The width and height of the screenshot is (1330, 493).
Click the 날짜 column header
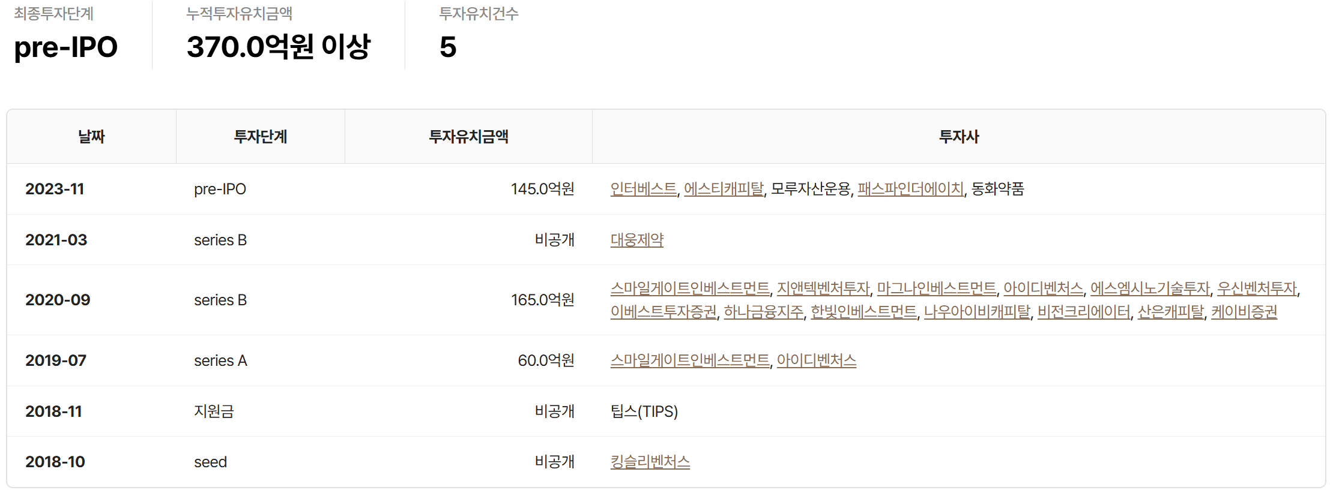coord(91,137)
